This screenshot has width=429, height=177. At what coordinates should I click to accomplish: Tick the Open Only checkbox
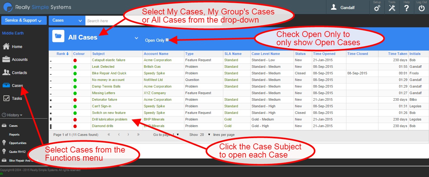[167, 40]
